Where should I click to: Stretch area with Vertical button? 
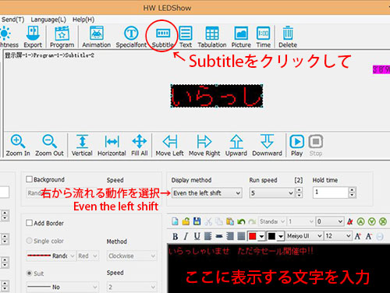point(82,145)
